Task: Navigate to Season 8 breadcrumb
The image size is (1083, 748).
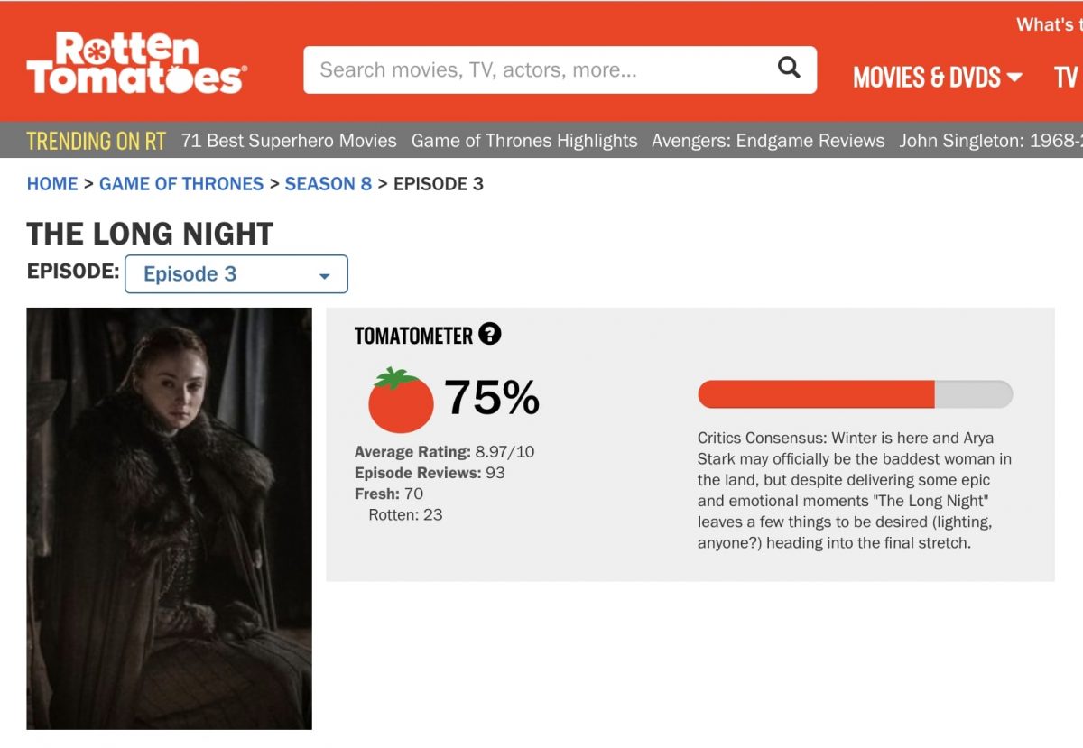Action: (329, 184)
